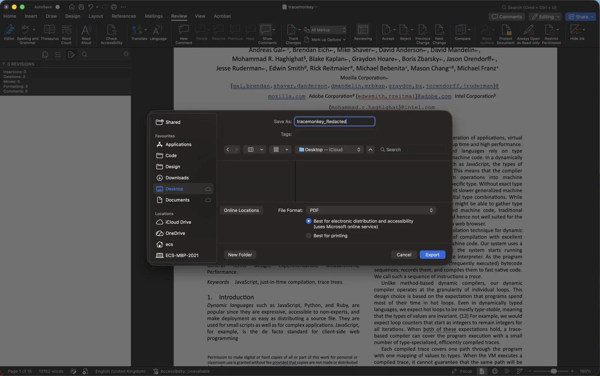Go to Next Change
This screenshot has width=600, height=376.
click(x=439, y=34)
